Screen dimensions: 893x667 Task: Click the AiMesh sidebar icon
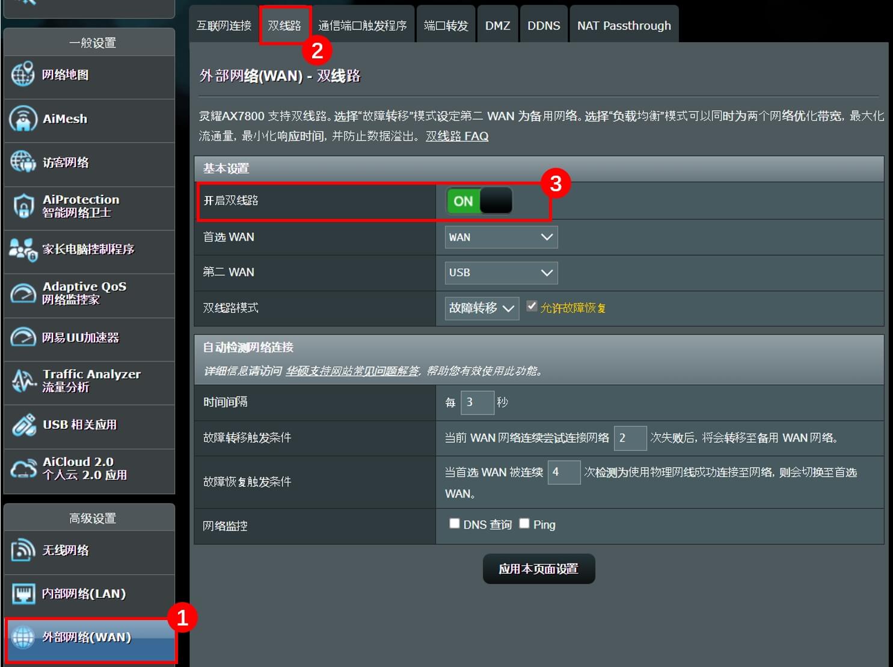click(23, 118)
